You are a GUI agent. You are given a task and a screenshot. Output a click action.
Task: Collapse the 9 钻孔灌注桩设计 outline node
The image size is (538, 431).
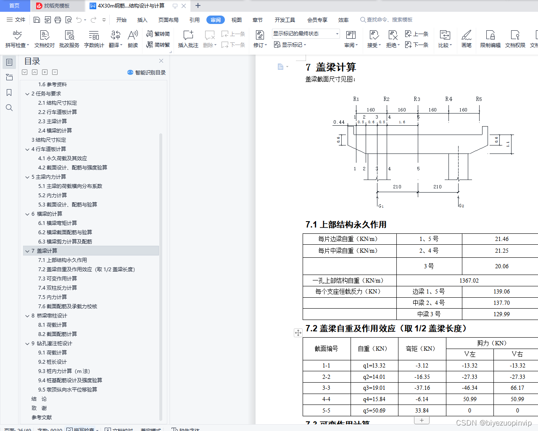[x=27, y=344]
